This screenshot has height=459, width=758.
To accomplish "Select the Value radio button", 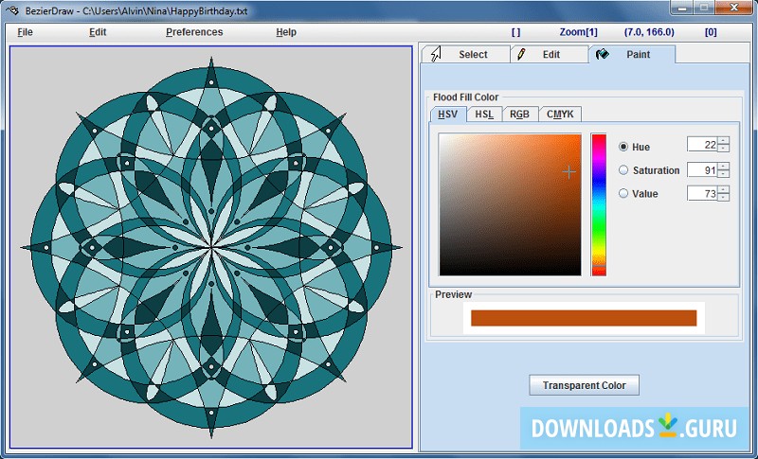I will coord(623,193).
